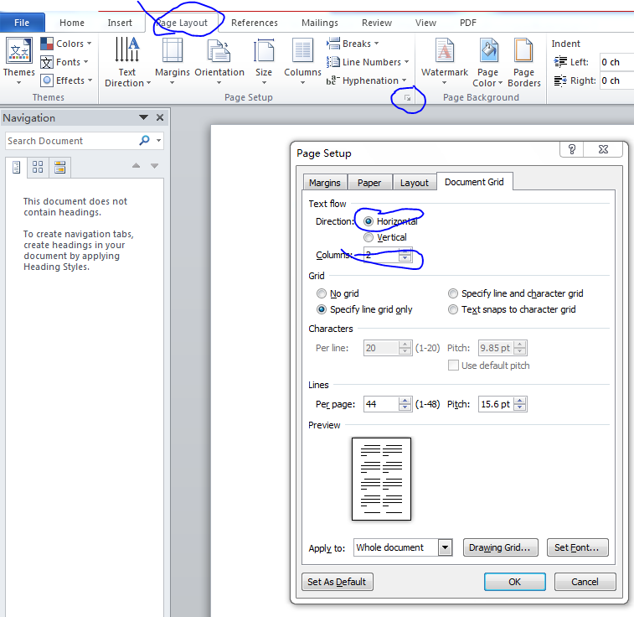Image resolution: width=634 pixels, height=617 pixels.
Task: Browse pages thumbnails in Navigation pane
Action: 38,167
